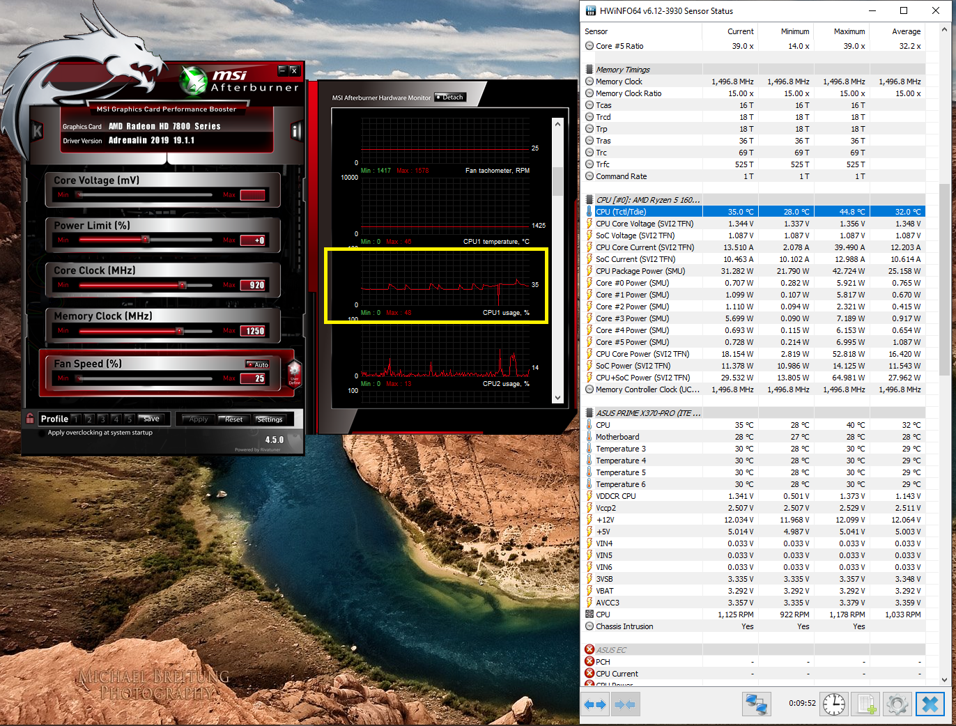Screen dimensions: 956x726
Task: Click the Hardware Monitor scrollbar up arrow
Action: (x=557, y=123)
